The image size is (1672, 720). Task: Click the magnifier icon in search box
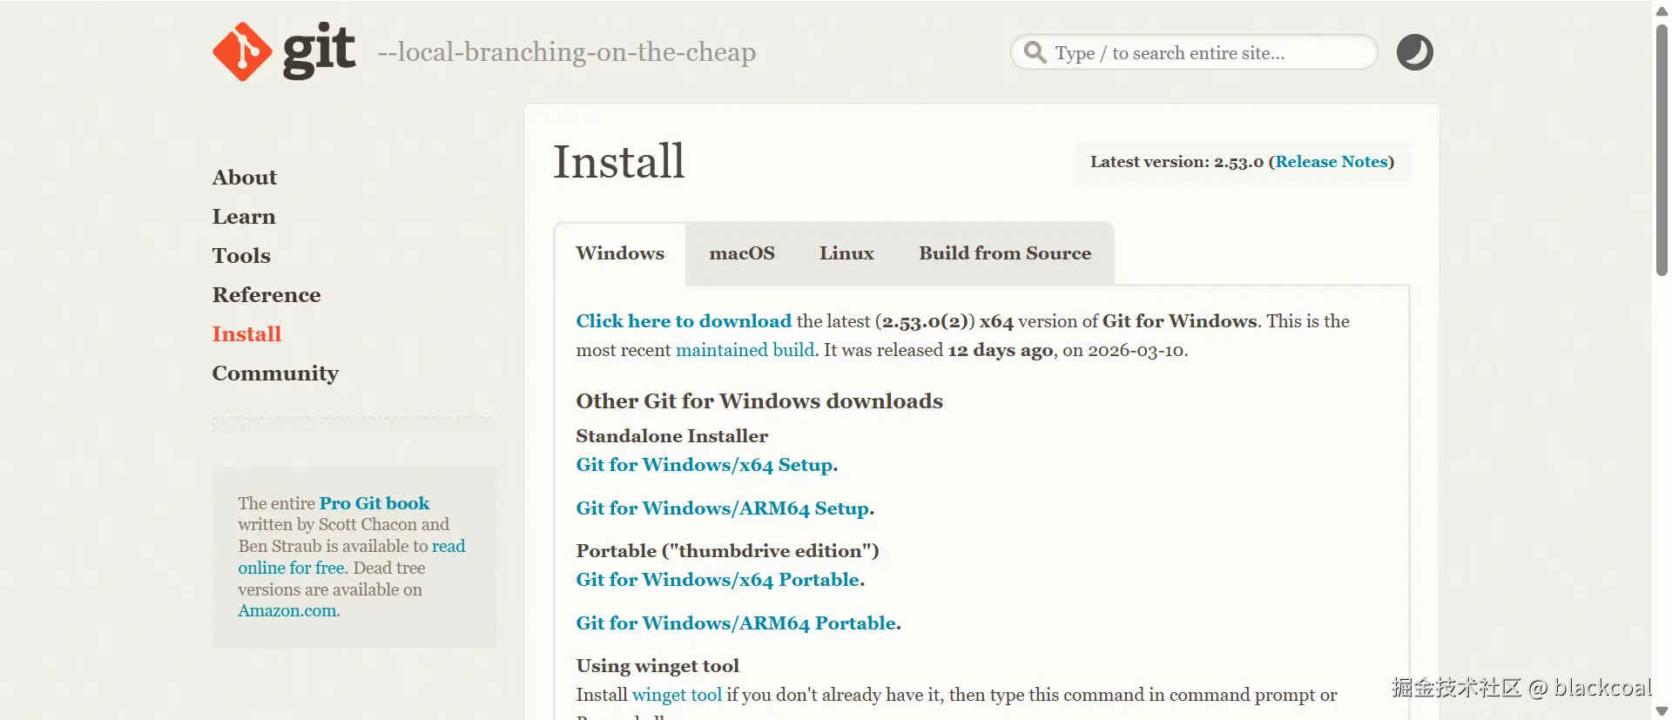[x=1035, y=52]
